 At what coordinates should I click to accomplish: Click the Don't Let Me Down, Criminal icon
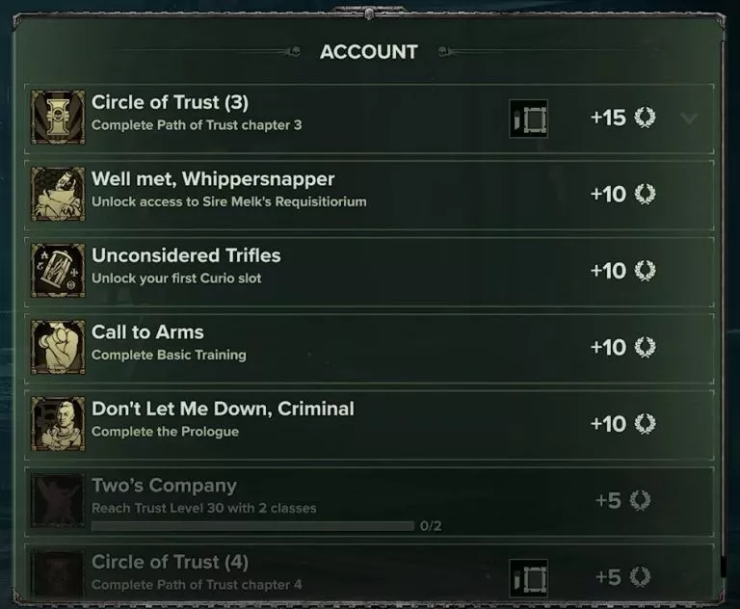[x=58, y=424]
